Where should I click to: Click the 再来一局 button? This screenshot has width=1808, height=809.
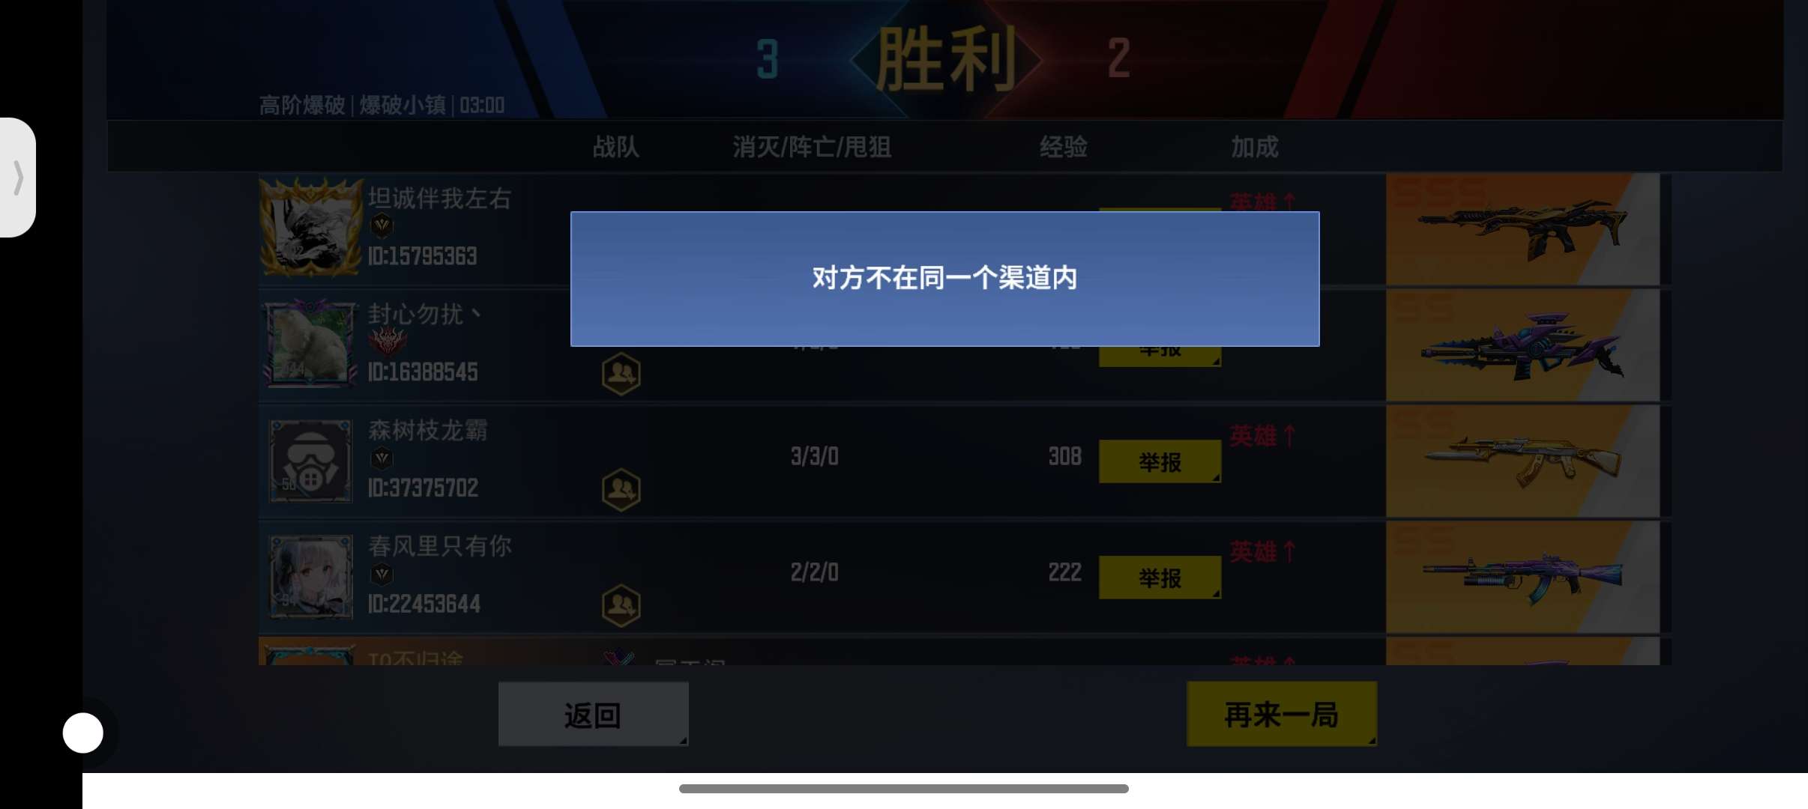(1282, 714)
